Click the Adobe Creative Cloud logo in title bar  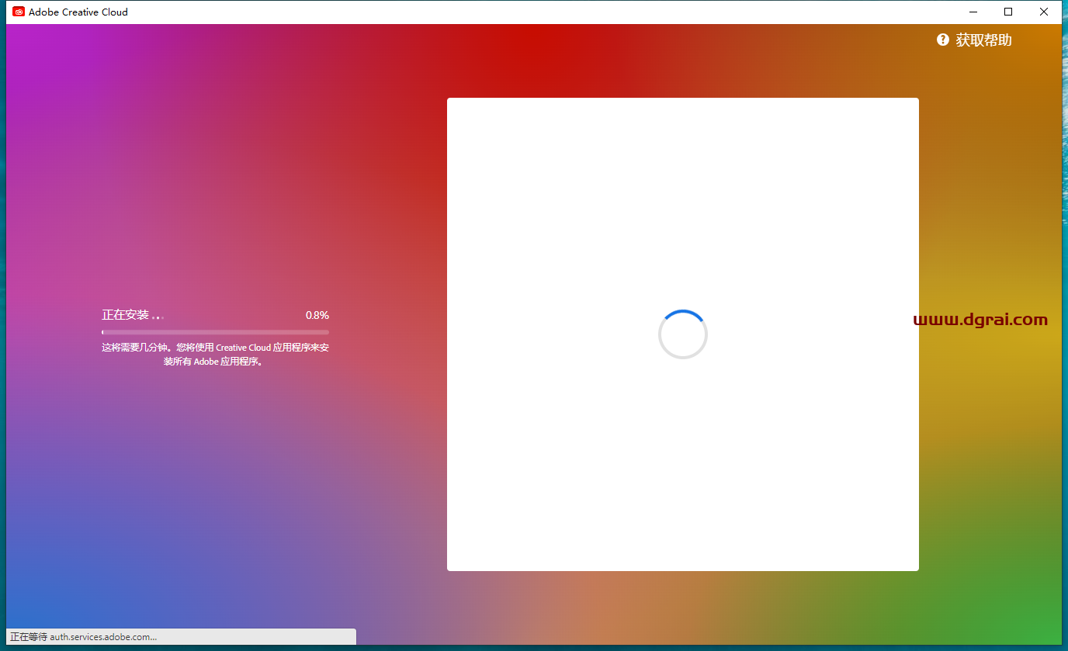tap(19, 12)
